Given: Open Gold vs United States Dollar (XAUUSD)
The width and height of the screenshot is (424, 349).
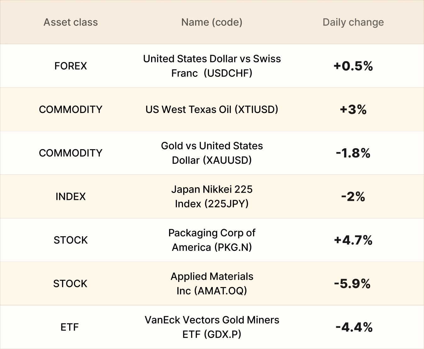Looking at the screenshot, I should (212, 153).
